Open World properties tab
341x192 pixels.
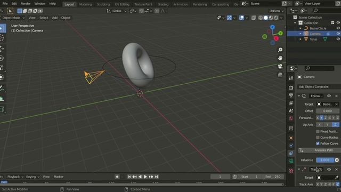point(291,118)
